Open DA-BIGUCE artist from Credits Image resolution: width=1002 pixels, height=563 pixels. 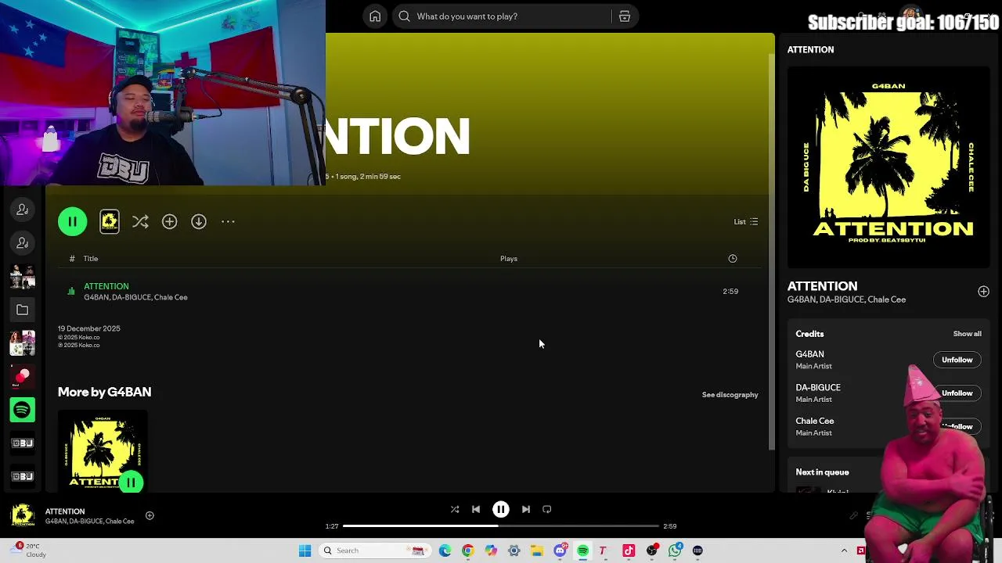818,388
